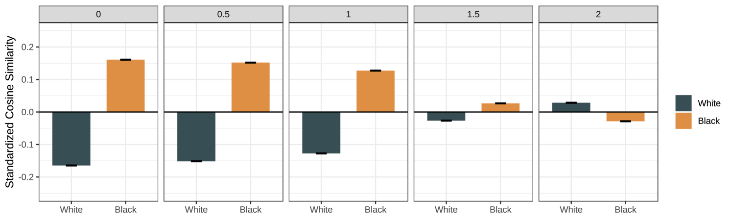Click the facet header labeled 2
732x220 pixels.
tap(598, 14)
